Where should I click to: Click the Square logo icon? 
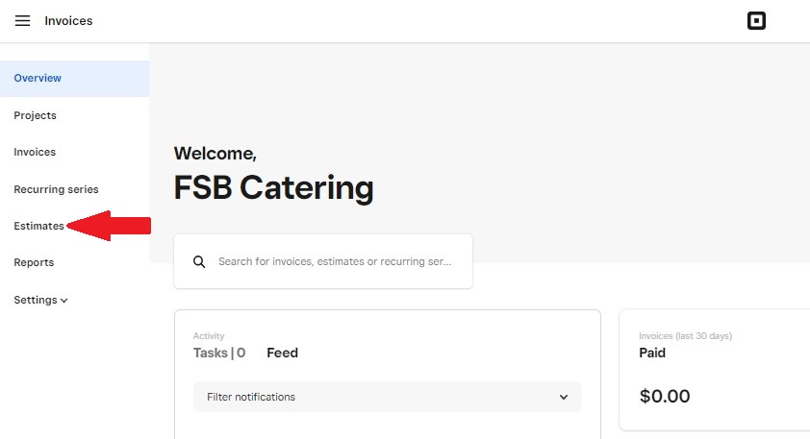click(x=756, y=21)
